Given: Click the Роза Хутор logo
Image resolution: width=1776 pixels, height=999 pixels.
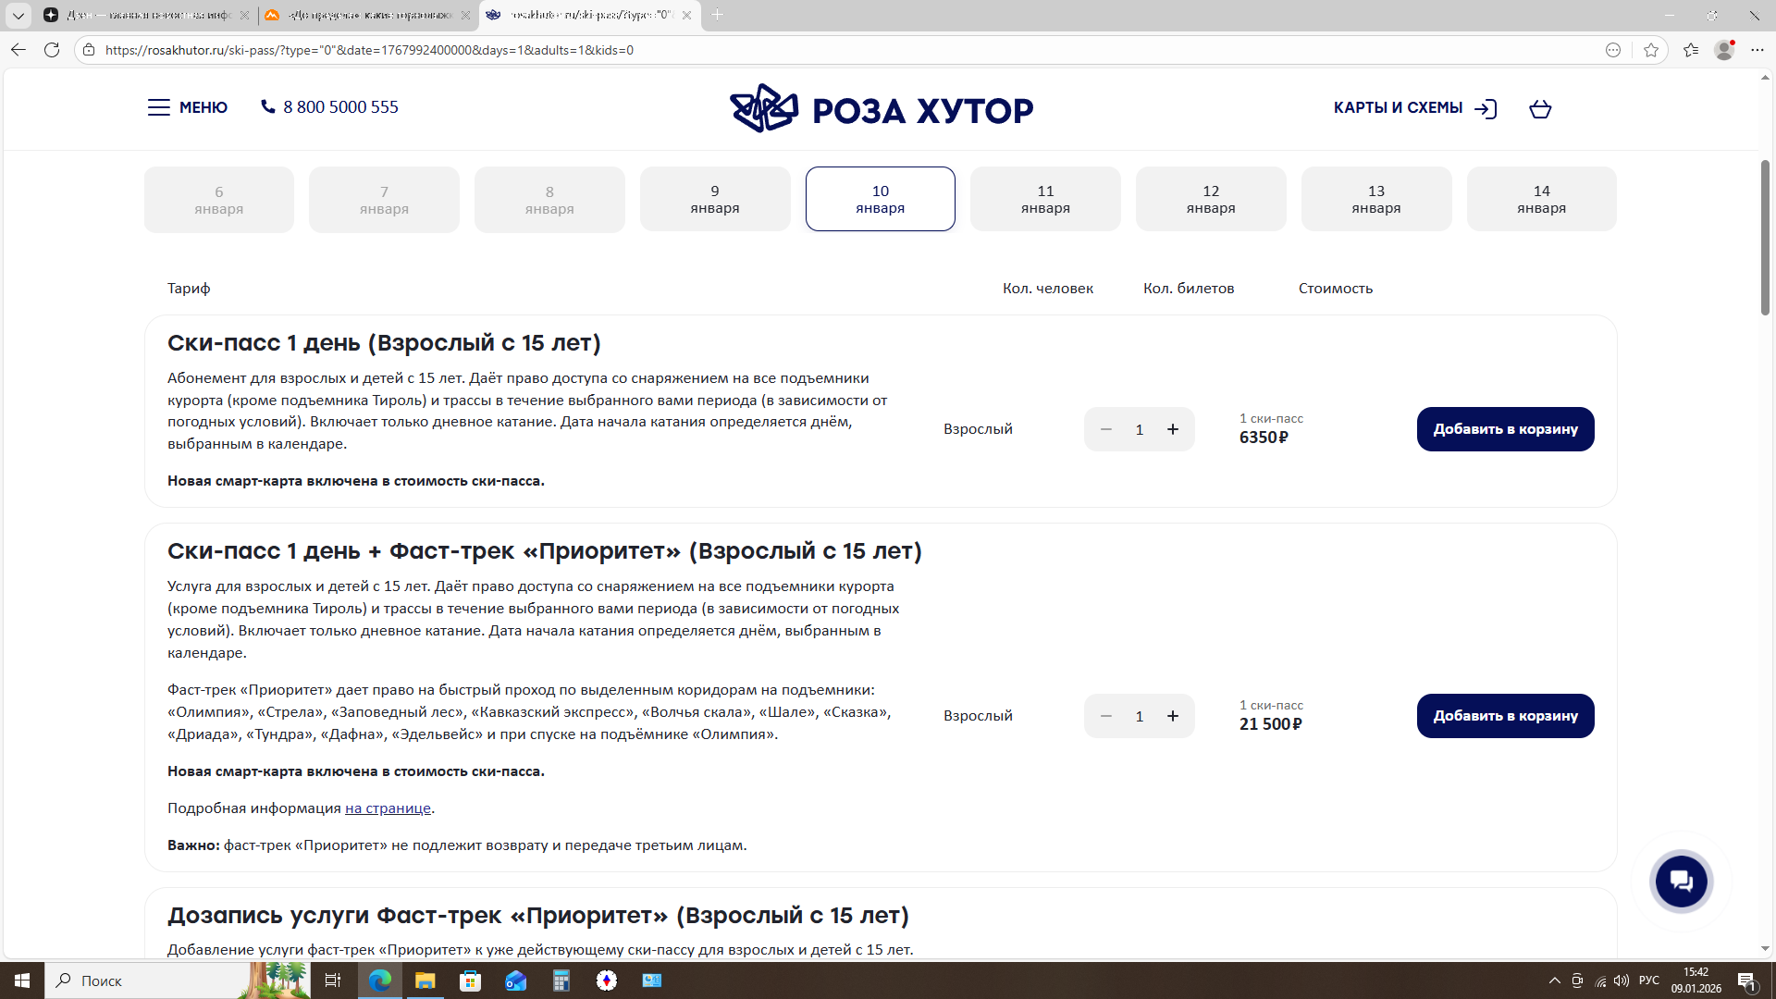Looking at the screenshot, I should (x=881, y=109).
